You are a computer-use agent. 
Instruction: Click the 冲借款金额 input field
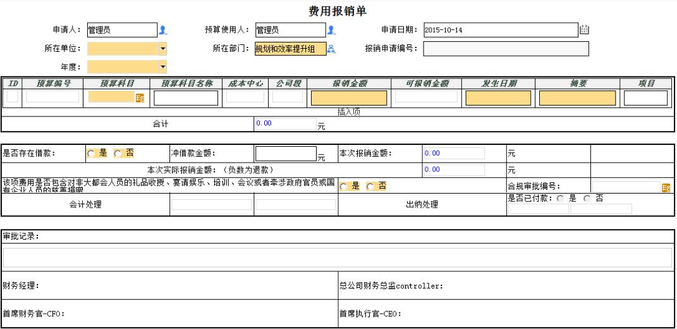[x=286, y=154]
